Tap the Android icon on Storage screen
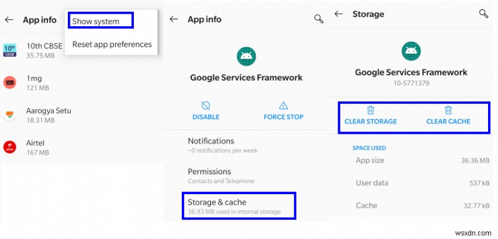 pyautogui.click(x=411, y=51)
